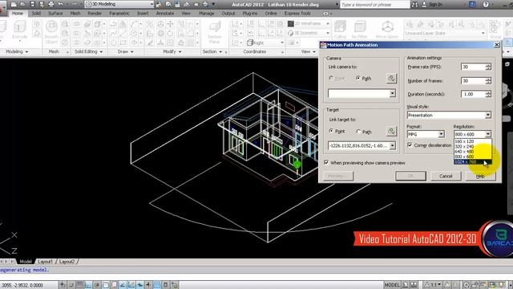Click the Smooth Object tool in Mesh panel
This screenshot has height=289, width=513.
51,32
